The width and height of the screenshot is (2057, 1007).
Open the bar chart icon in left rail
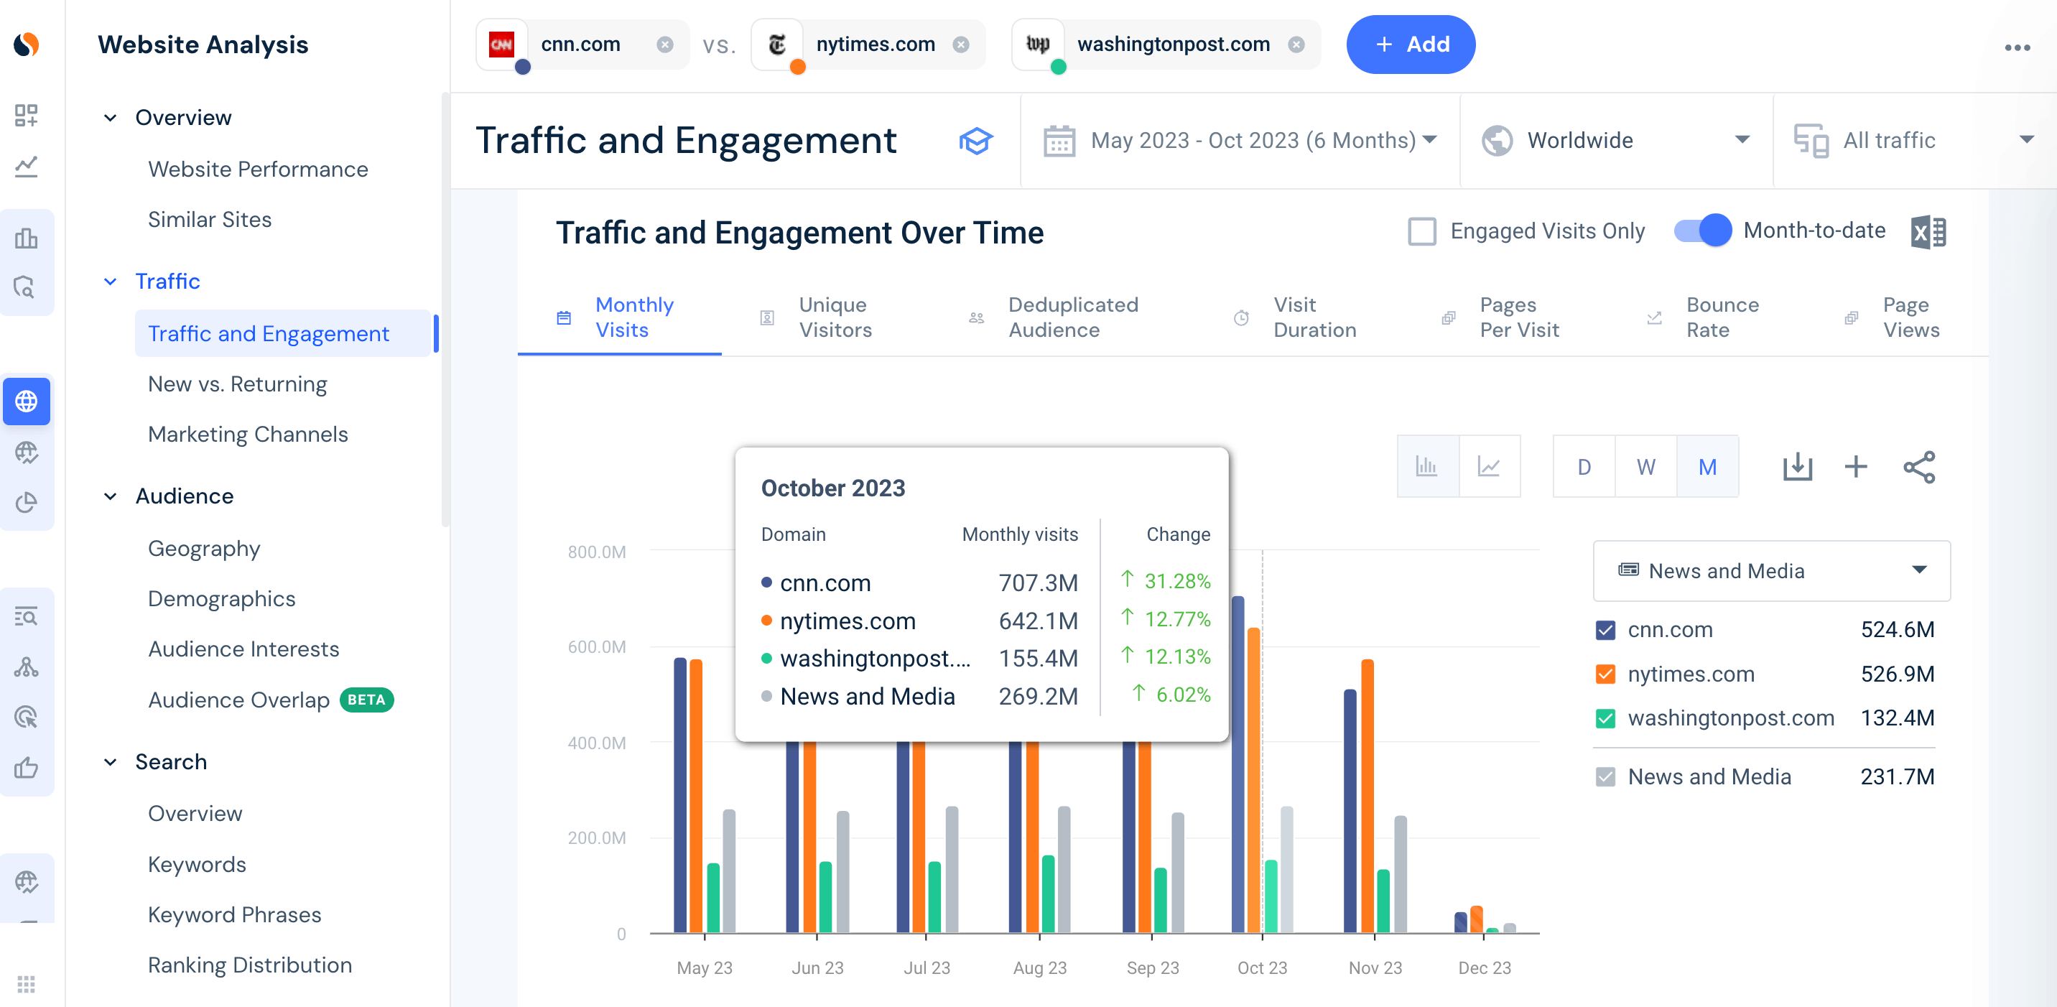point(27,238)
